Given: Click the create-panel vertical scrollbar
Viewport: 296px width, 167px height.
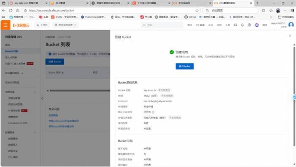Looking at the screenshot, I should pos(294,97).
